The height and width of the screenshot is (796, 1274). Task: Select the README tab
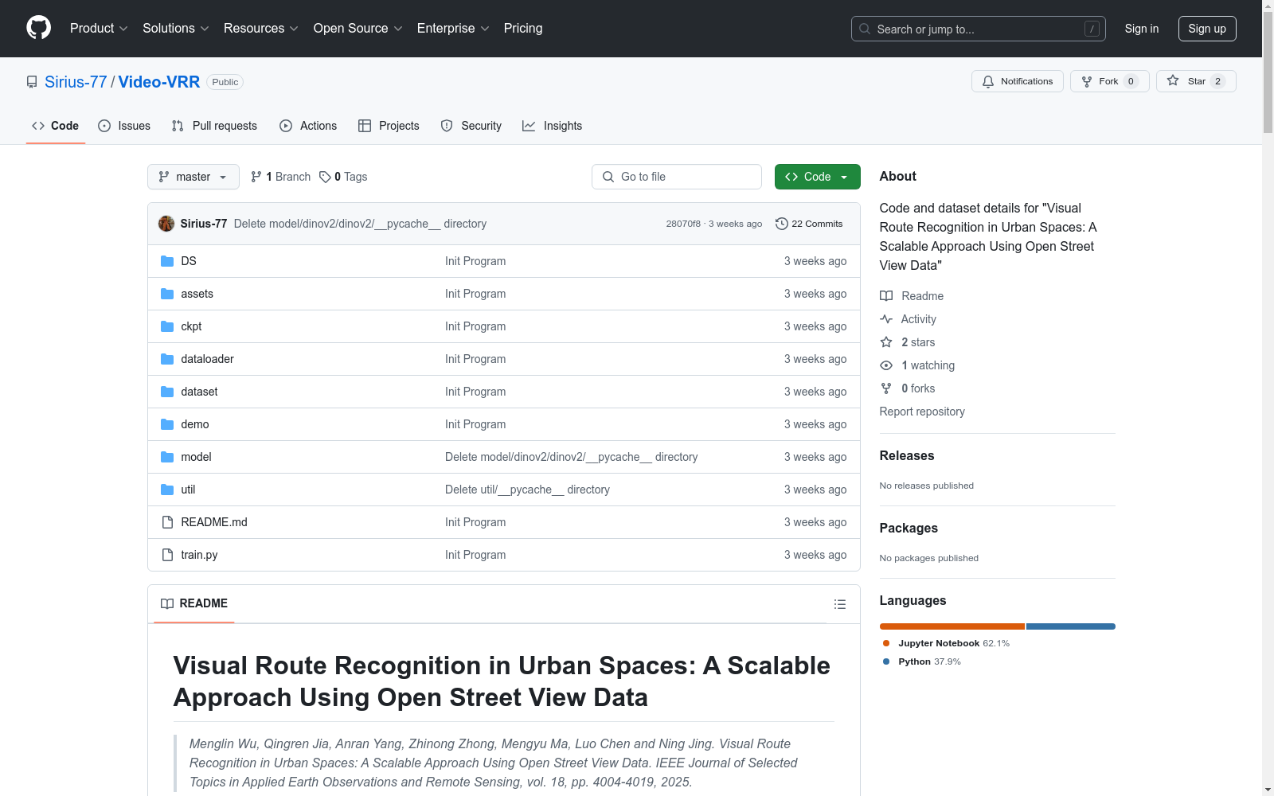pos(194,603)
